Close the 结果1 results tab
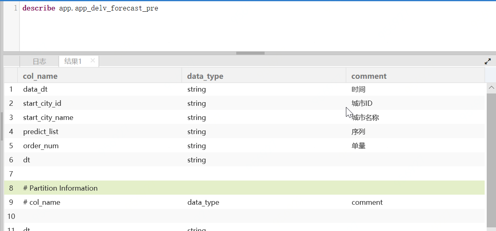496x231 pixels. click(93, 61)
